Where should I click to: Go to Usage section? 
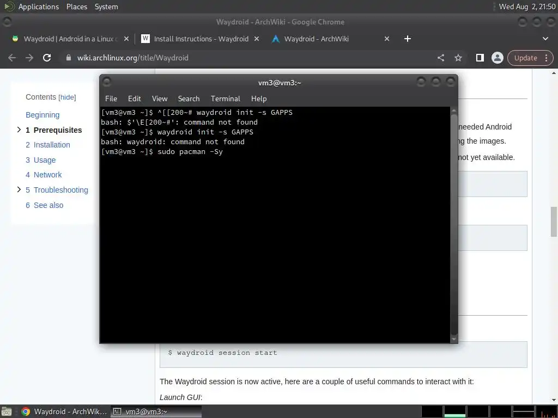coord(40,160)
